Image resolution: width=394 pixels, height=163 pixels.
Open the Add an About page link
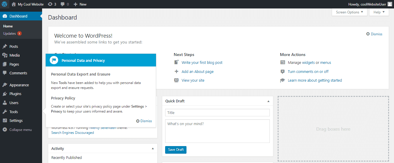(x=198, y=71)
